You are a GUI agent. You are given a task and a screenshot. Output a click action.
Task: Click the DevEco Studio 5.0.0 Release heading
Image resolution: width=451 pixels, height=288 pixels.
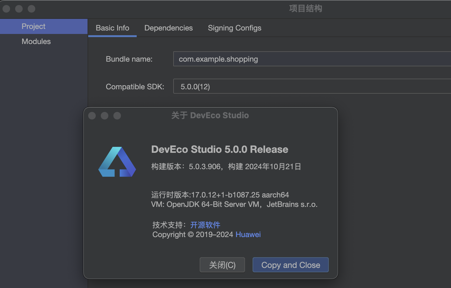[220, 149]
